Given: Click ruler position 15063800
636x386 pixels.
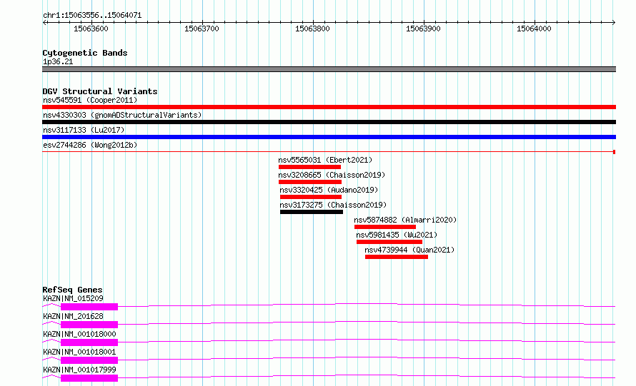Looking at the screenshot, I should [x=312, y=29].
